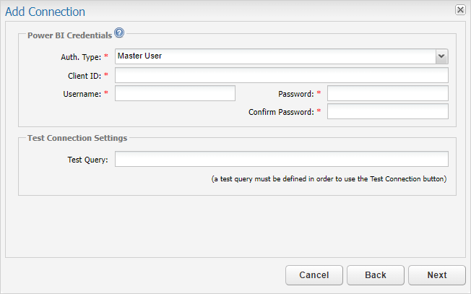Click into the Username text box

click(175, 93)
